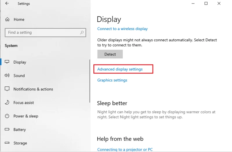
Task: Click the Detect button
Action: tap(110, 54)
